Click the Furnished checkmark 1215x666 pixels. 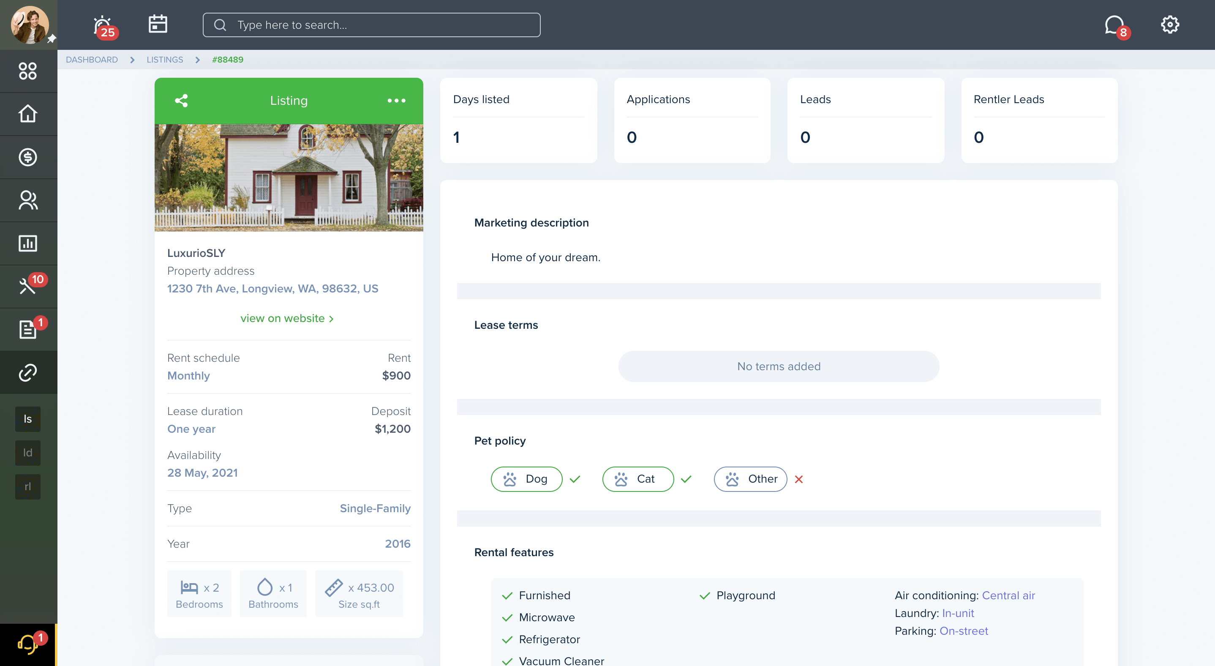tap(507, 596)
